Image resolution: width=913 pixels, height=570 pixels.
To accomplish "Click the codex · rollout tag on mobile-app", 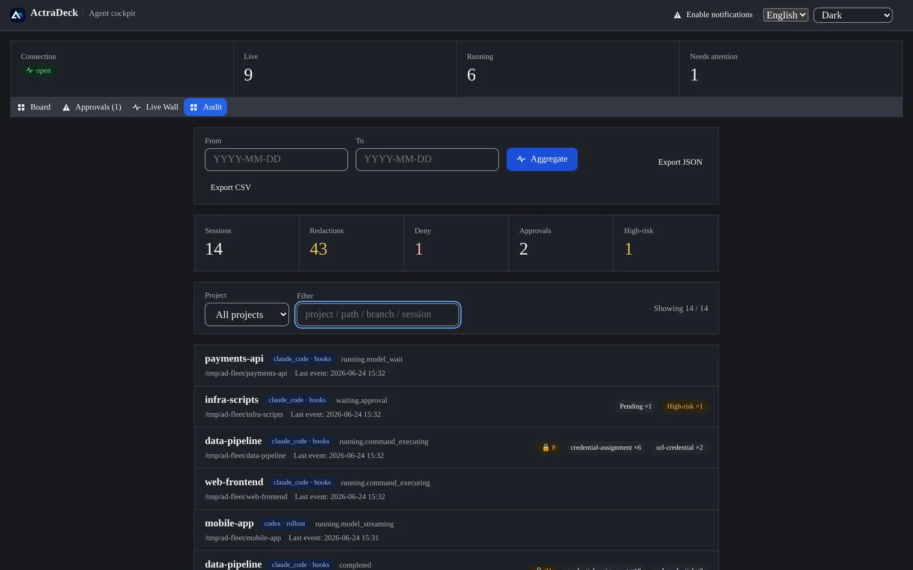I will (x=285, y=524).
